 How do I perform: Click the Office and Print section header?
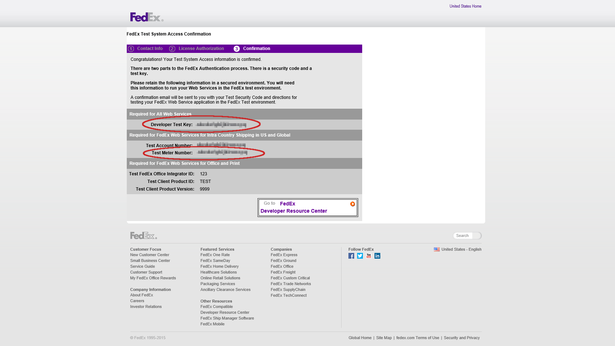184,163
